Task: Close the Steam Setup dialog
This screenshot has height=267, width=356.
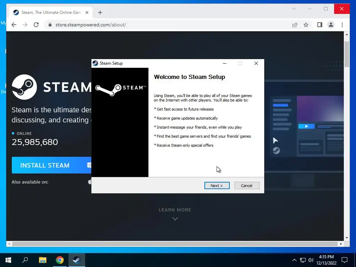Action: click(256, 63)
